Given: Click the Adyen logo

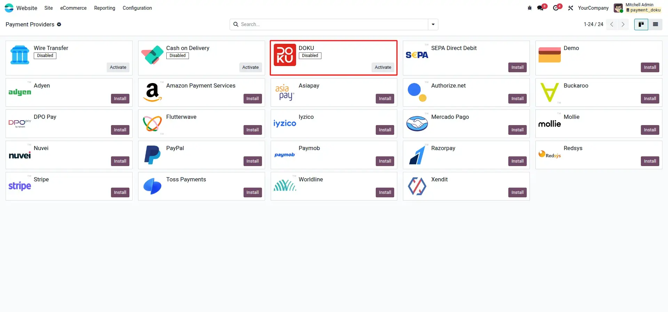Looking at the screenshot, I should click(20, 92).
